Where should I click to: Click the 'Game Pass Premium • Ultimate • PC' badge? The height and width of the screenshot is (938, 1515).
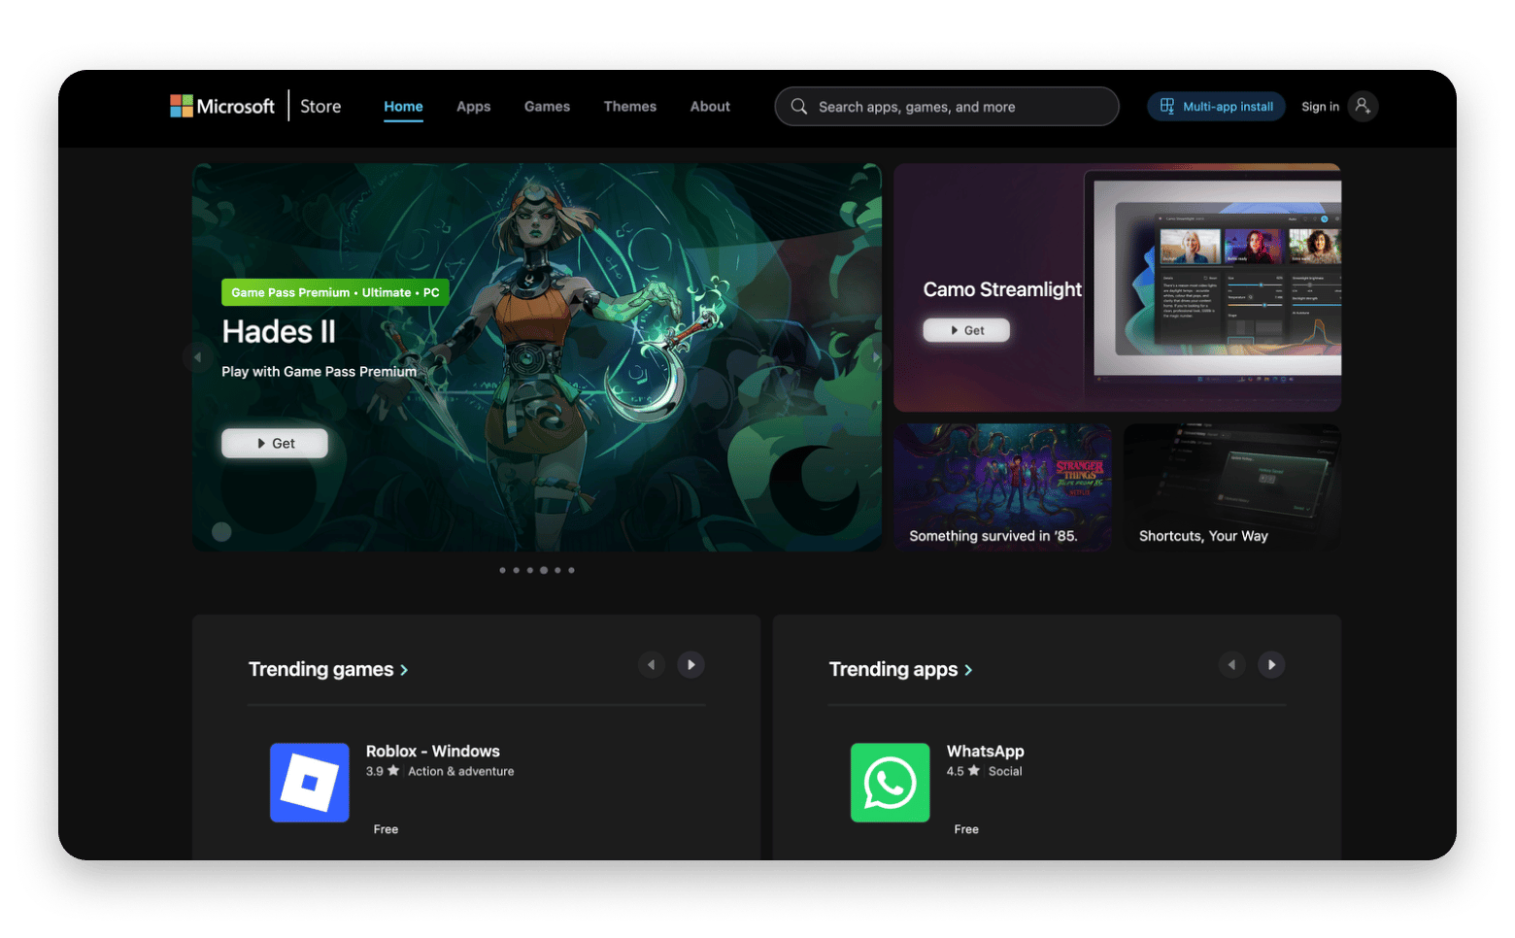(335, 292)
